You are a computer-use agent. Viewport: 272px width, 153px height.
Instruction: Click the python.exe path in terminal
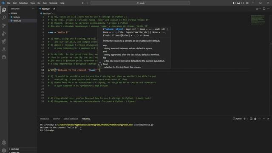[x=95, y=125]
